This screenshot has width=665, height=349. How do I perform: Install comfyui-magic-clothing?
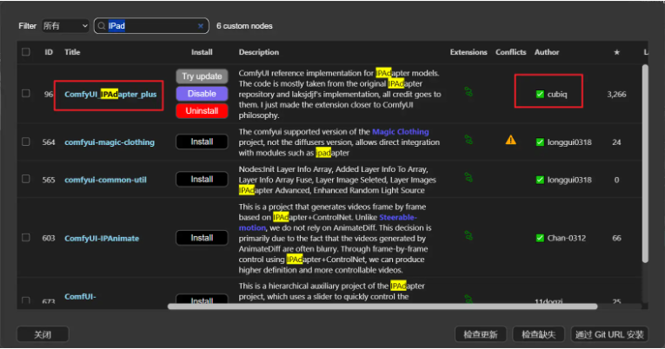(202, 142)
